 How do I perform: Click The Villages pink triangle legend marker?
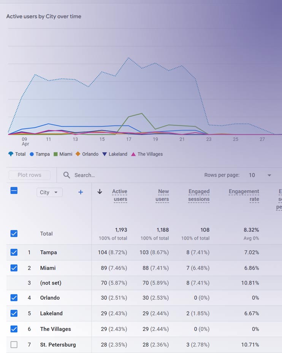pos(133,154)
